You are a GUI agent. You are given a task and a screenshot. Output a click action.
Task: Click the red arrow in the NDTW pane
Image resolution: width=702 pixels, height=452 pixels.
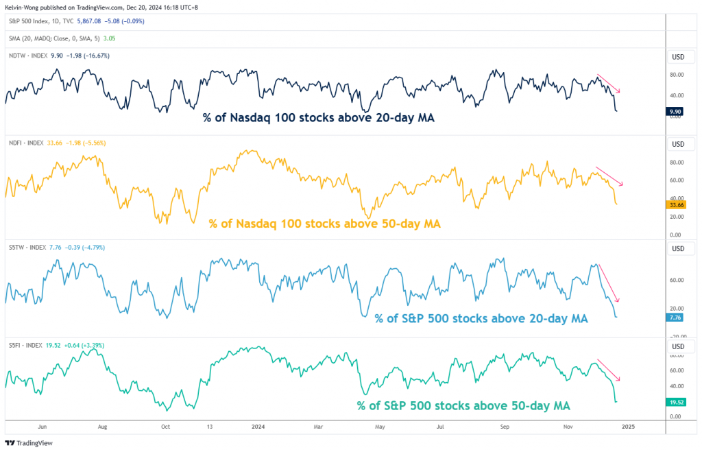coord(608,83)
